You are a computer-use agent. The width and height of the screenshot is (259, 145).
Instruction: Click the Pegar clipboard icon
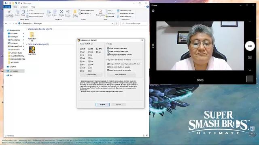[x=23, y=12]
